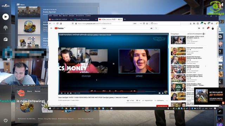Select the active YouTube tab in Firefox
Viewport: 225px width, 126px height.
pos(110,20)
